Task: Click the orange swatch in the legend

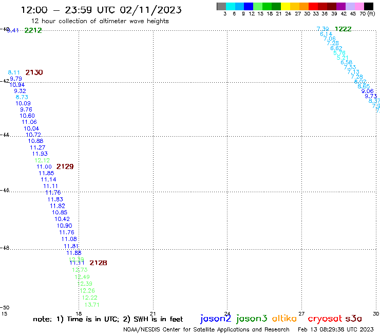Action: pyautogui.click(x=304, y=6)
